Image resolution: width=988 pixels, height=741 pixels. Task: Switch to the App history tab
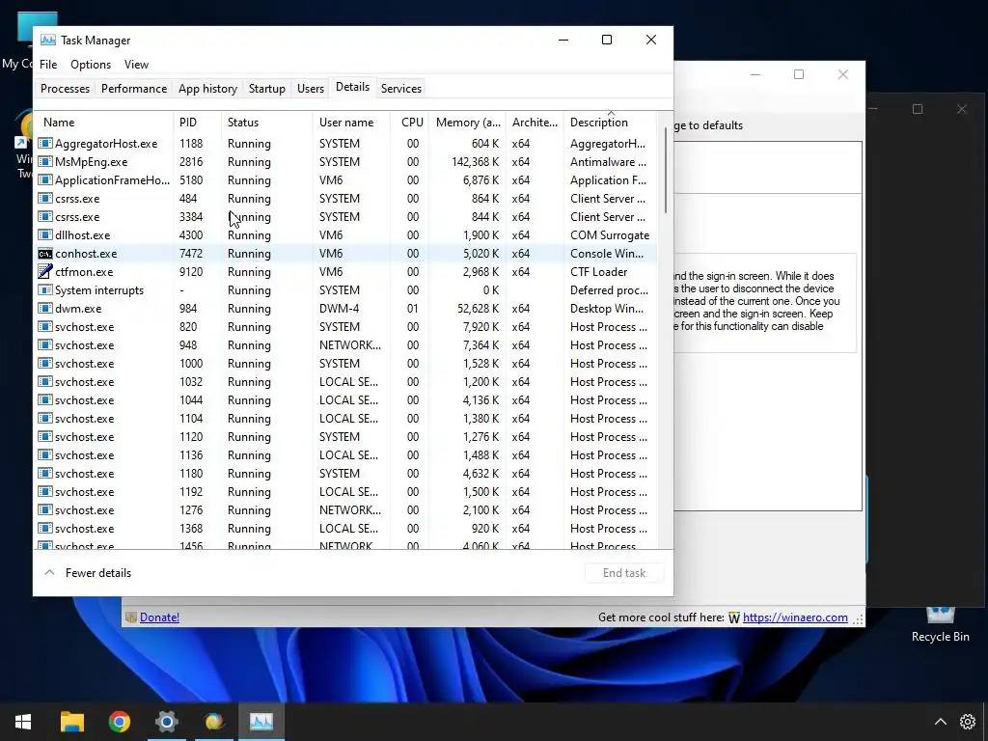208,88
